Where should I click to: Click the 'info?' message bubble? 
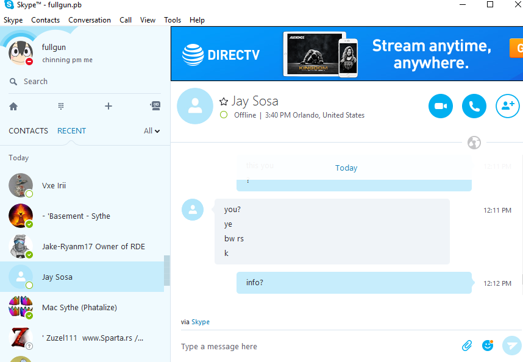pos(354,283)
